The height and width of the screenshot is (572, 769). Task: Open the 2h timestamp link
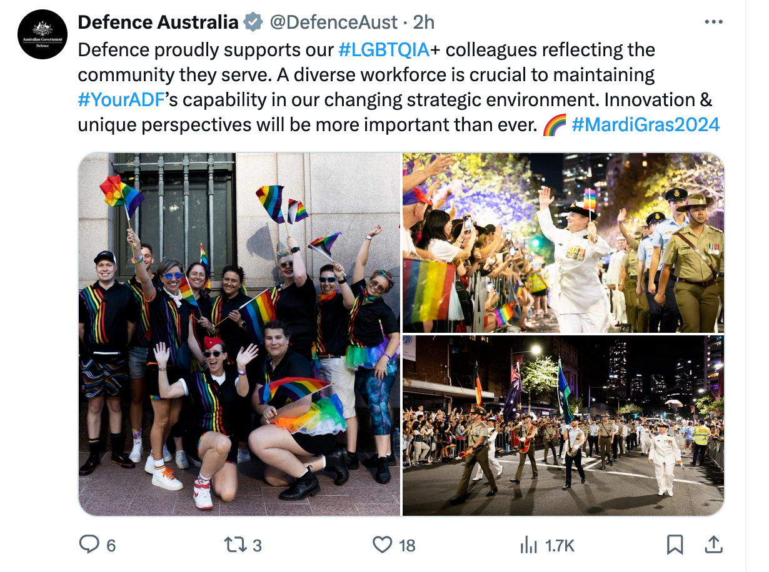click(x=424, y=22)
